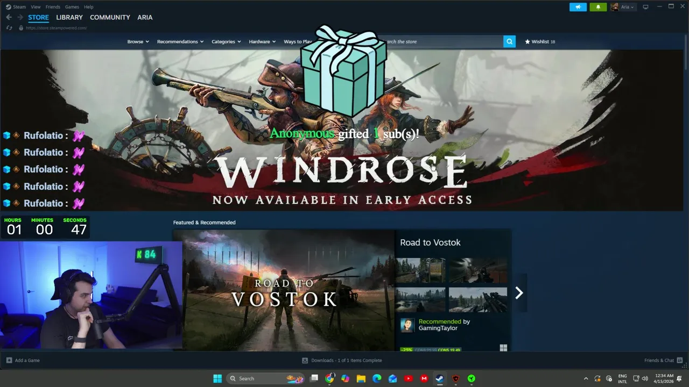Open the Games menu
The height and width of the screenshot is (387, 689).
72,7
